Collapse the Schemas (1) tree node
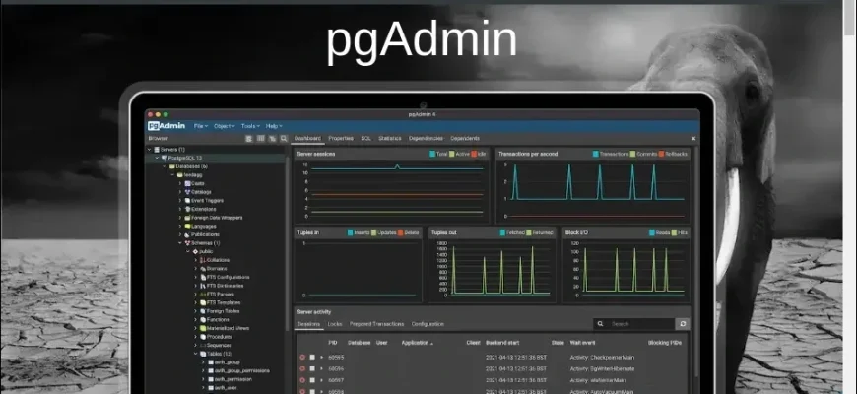Screen dimensions: 857x394 [180, 243]
